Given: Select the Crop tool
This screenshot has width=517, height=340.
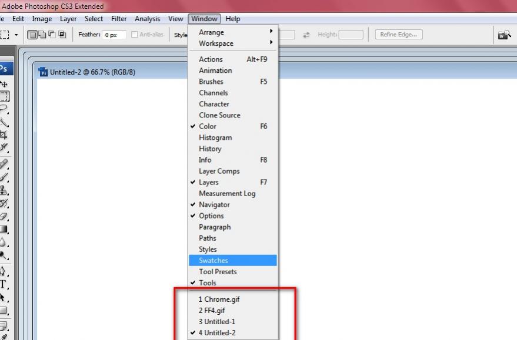Looking at the screenshot, I should tap(4, 135).
